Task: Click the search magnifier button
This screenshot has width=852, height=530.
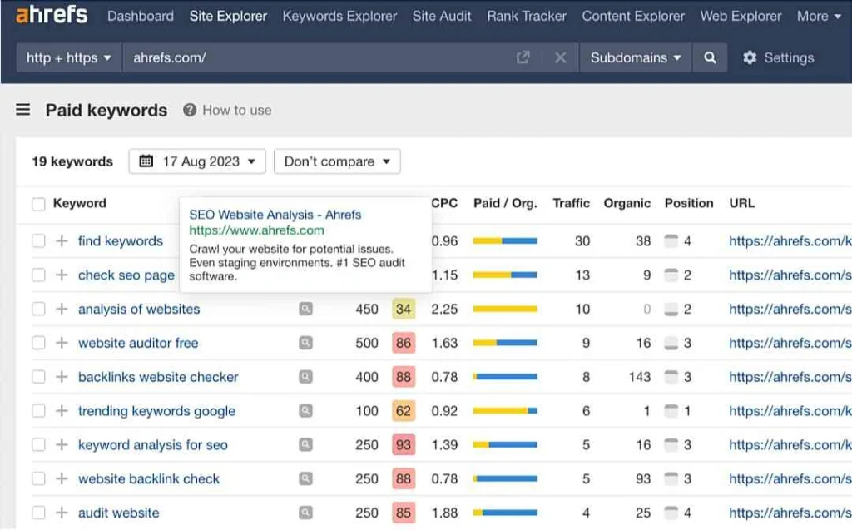Action: 710,57
